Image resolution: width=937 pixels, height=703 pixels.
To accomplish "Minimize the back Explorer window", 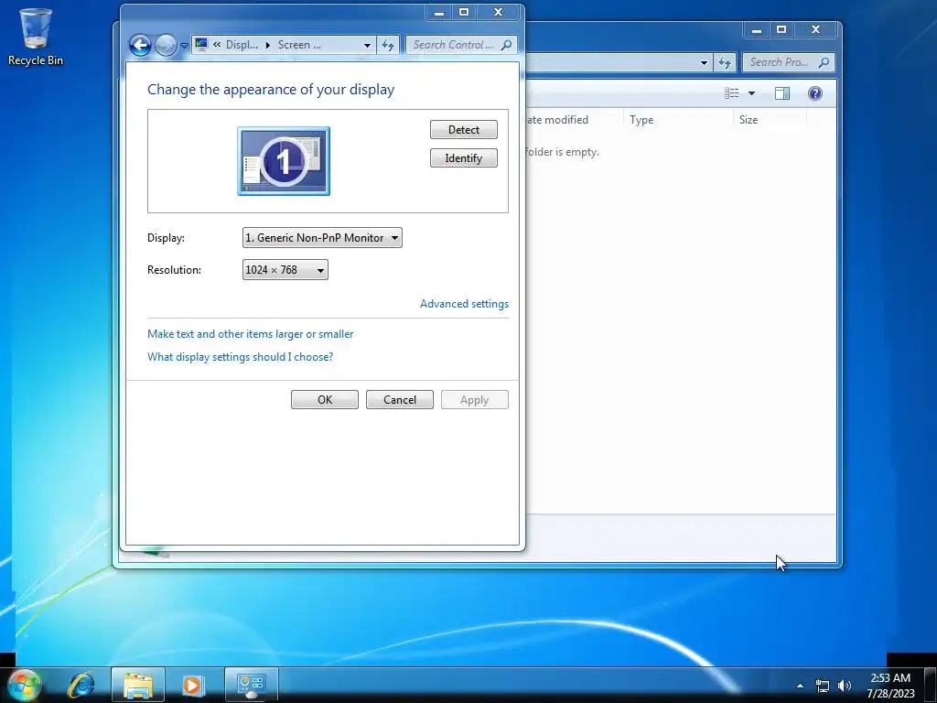I will pos(757,30).
